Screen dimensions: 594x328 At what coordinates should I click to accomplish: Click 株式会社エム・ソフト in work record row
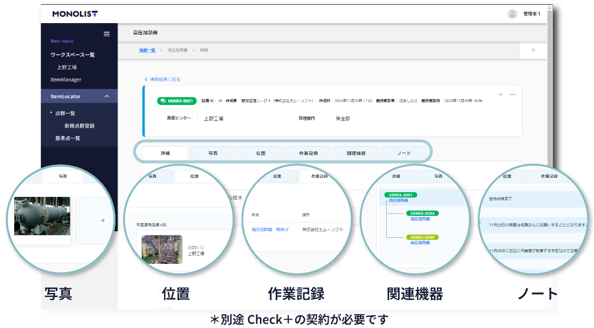tap(323, 230)
